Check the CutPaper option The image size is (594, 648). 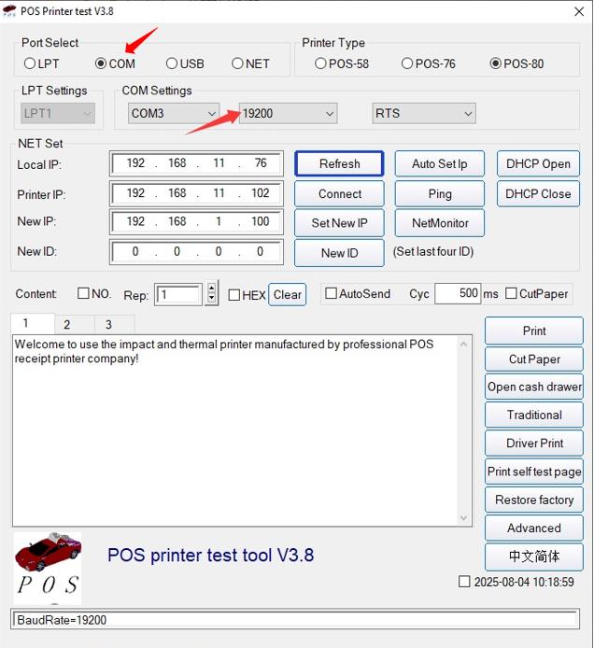(x=512, y=293)
